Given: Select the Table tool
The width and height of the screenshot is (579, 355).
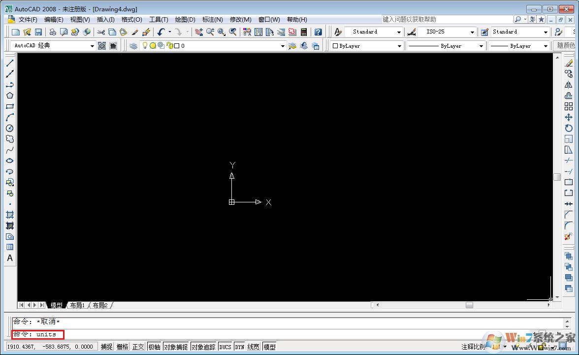Looking at the screenshot, I should (x=10, y=247).
